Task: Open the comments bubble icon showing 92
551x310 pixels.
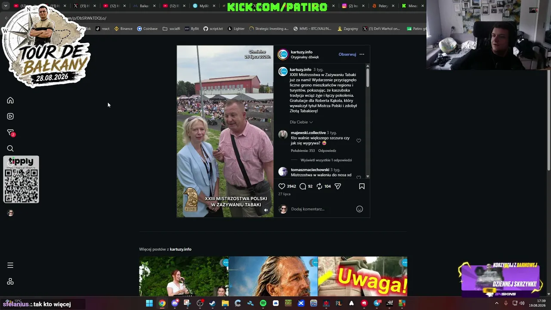Action: click(x=303, y=186)
